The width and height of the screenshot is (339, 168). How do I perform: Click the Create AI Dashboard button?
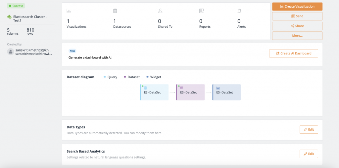point(294,53)
